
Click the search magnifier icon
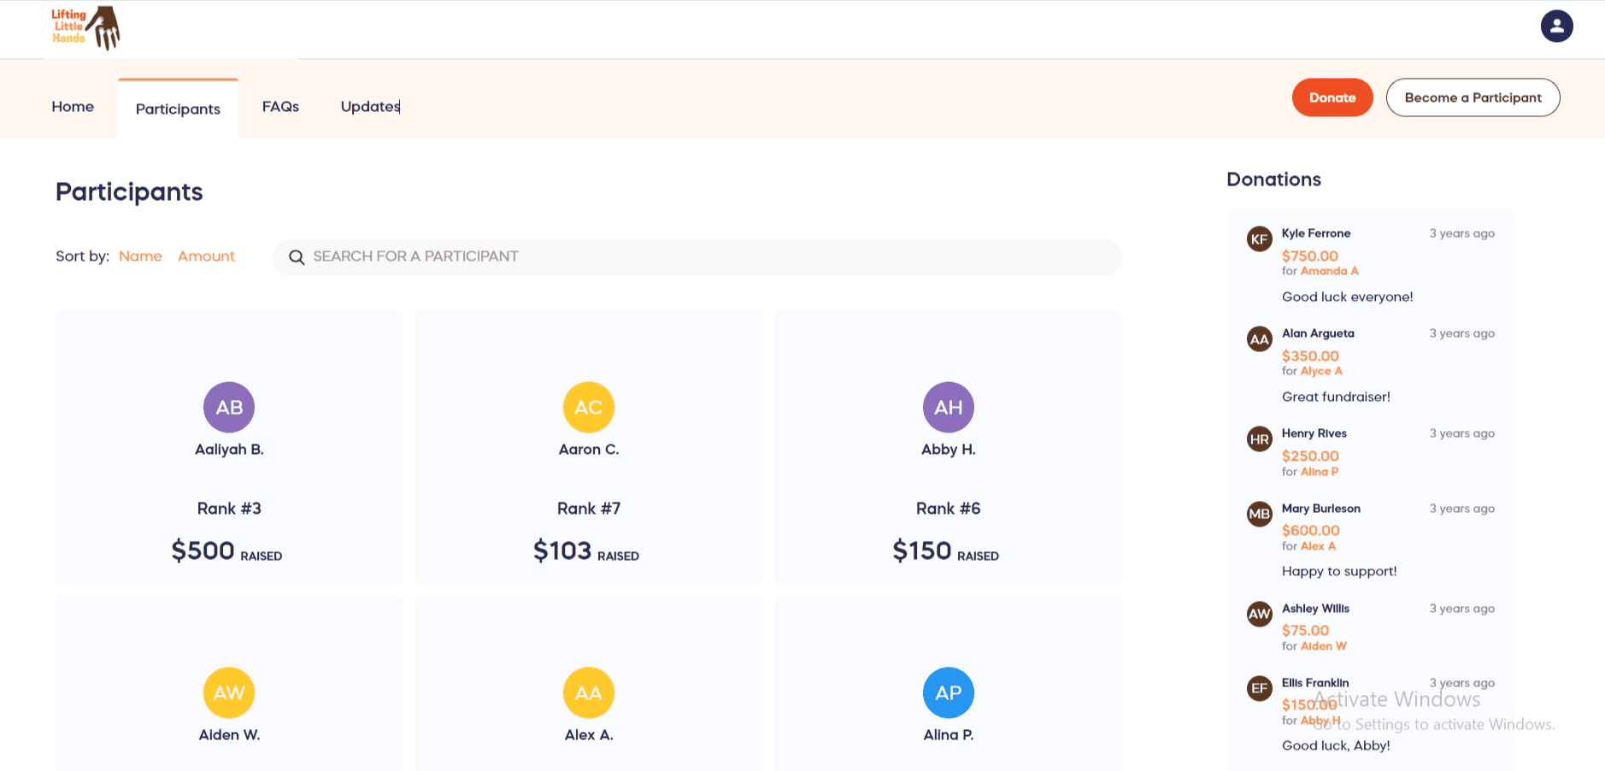pos(297,257)
